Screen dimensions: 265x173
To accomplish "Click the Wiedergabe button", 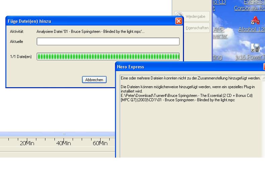I will point(192,16).
